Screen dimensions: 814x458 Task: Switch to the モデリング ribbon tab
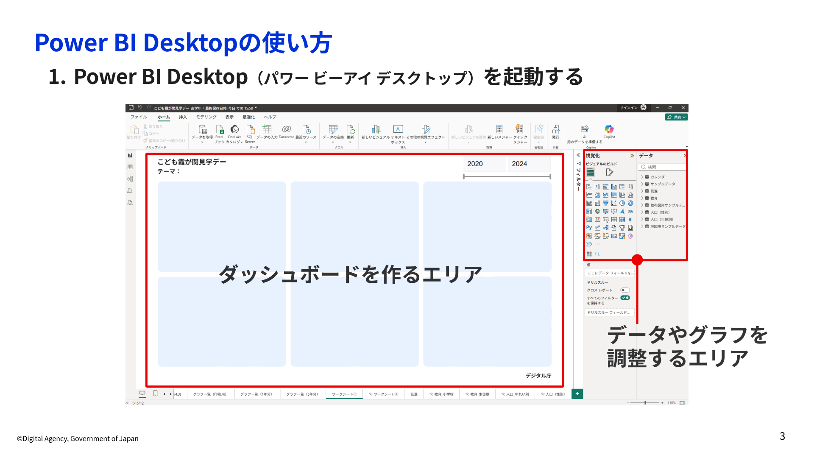[206, 117]
